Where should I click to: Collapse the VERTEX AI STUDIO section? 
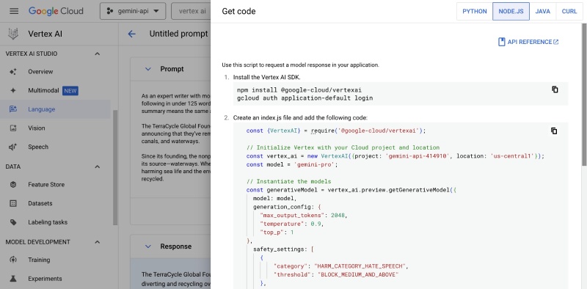[98, 54]
